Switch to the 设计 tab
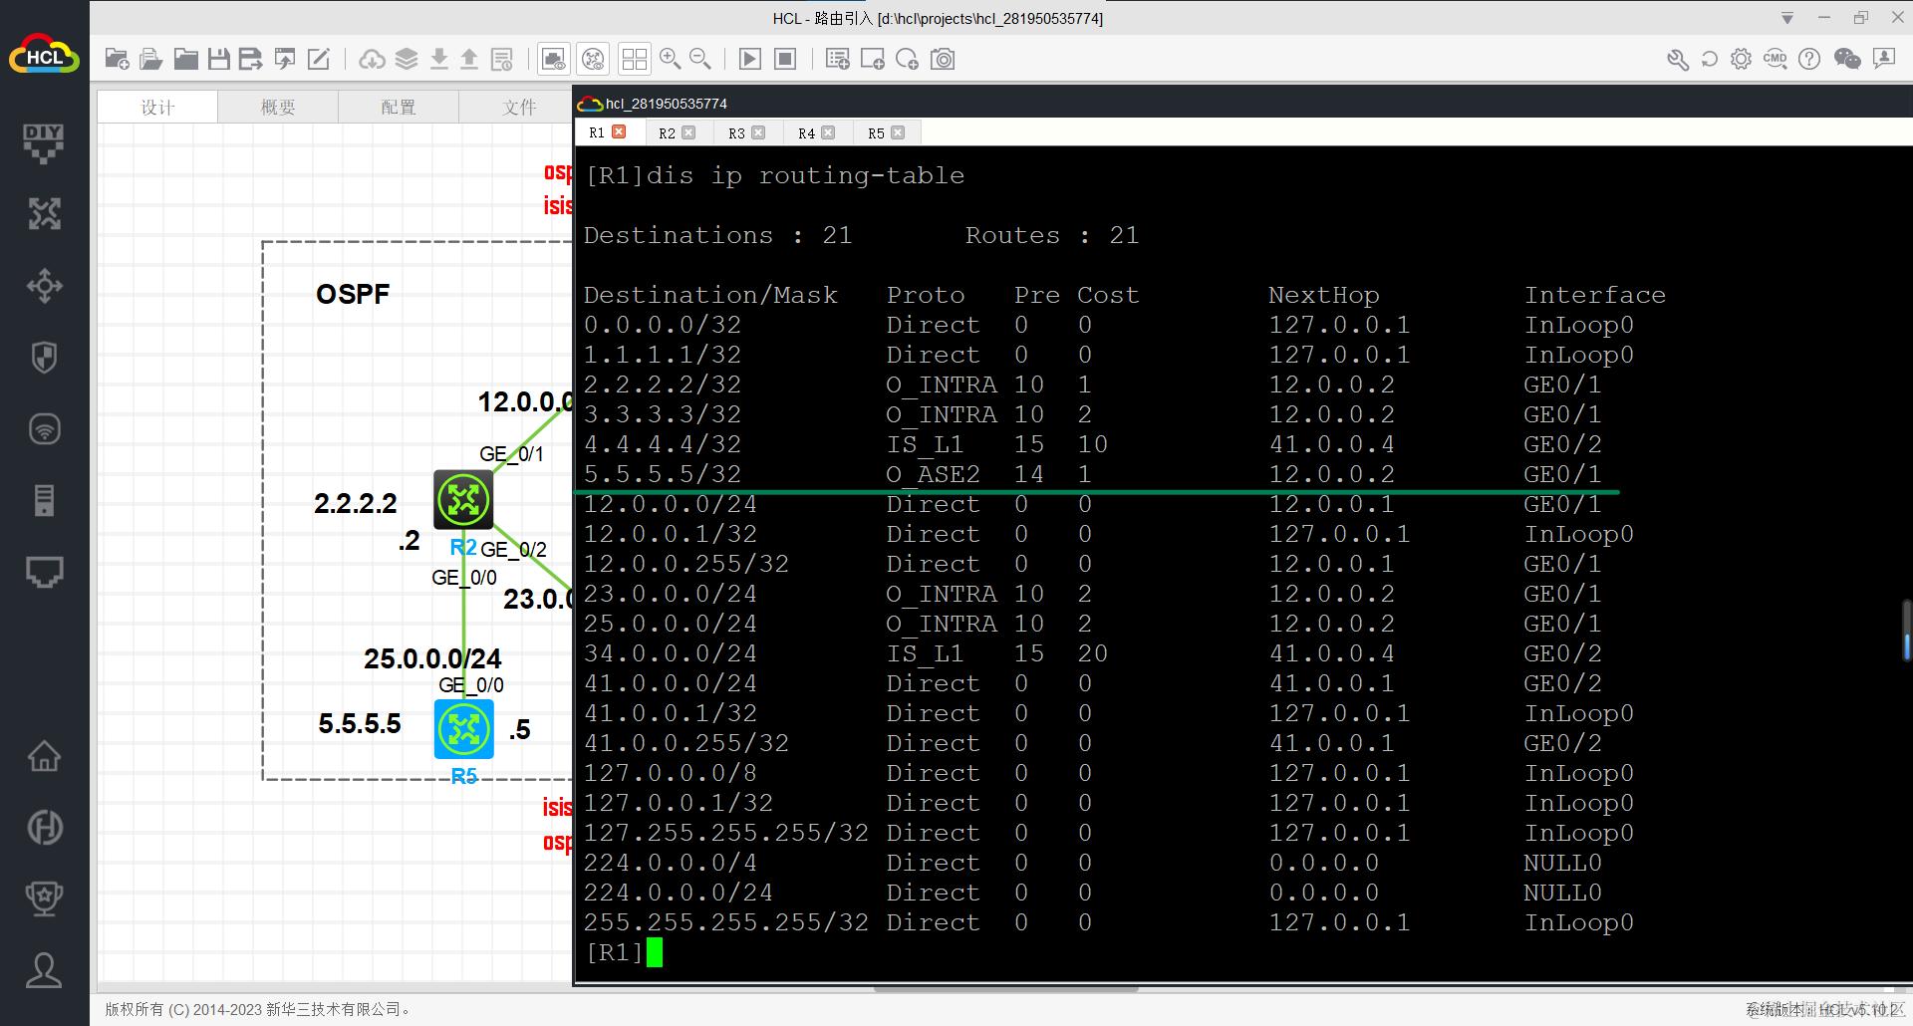Screen dimensions: 1913x1026 pyautogui.click(x=157, y=107)
